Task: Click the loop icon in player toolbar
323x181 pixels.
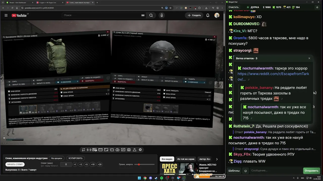Action: [x=83, y=150]
